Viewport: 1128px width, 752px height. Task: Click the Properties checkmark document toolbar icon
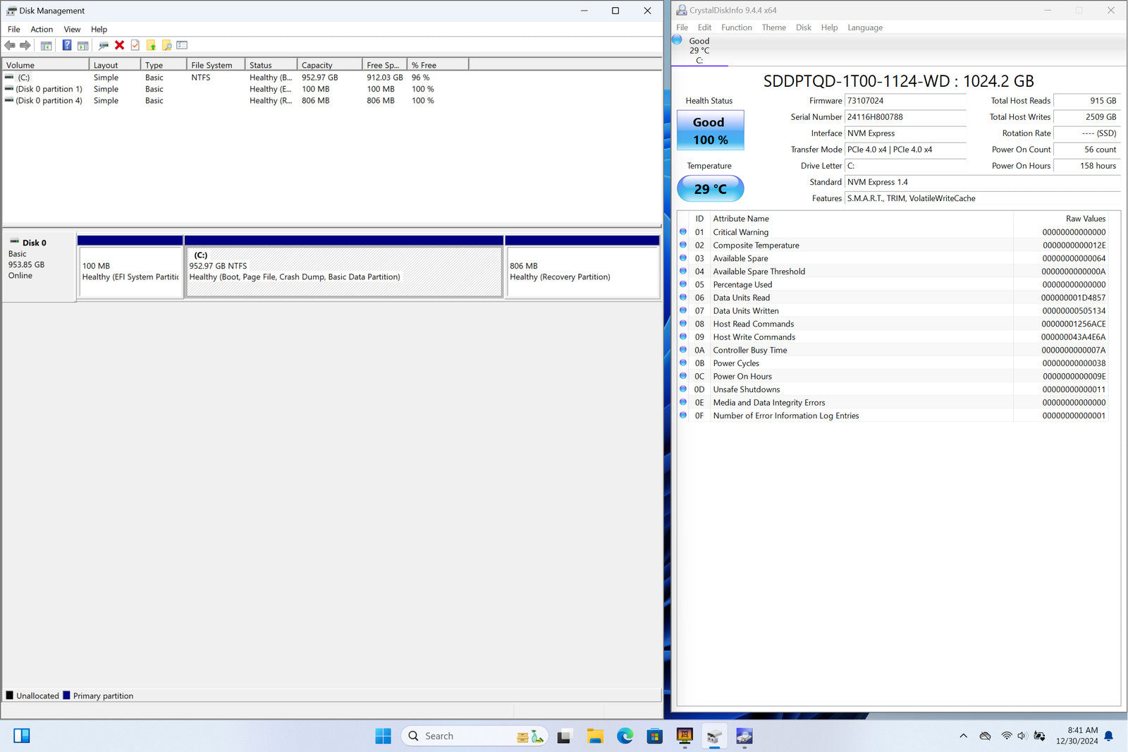135,45
